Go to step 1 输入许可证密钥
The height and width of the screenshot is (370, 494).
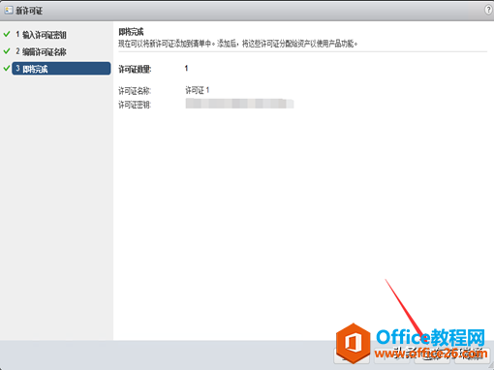tap(42, 35)
